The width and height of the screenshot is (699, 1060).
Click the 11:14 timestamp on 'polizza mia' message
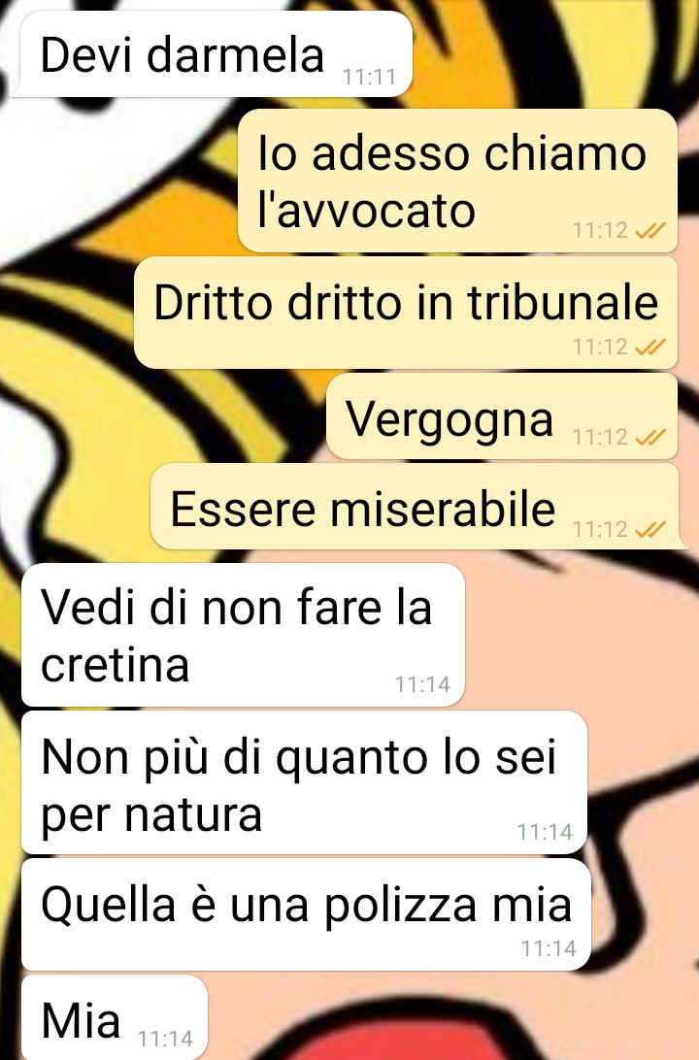[x=549, y=948]
